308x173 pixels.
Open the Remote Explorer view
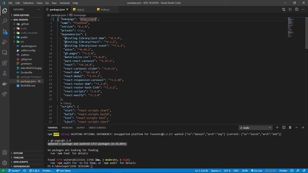pos(4,52)
